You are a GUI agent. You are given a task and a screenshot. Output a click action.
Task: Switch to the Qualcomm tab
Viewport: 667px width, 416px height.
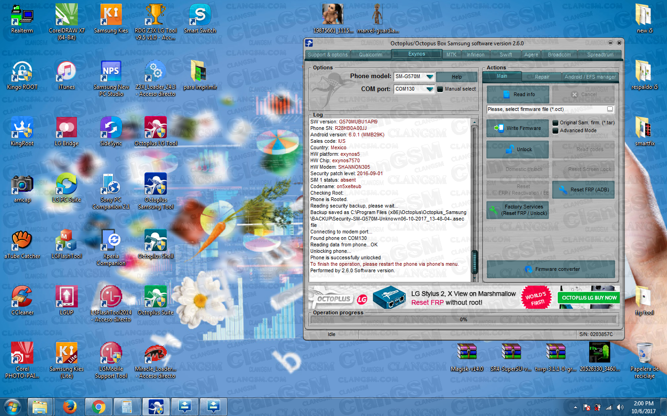point(371,55)
